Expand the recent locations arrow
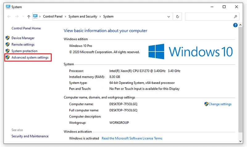Image resolution: width=247 pixels, height=147 pixels. click(x=23, y=17)
